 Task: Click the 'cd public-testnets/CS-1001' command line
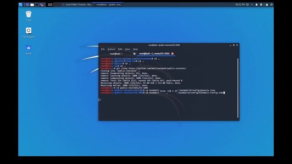pos(125,88)
